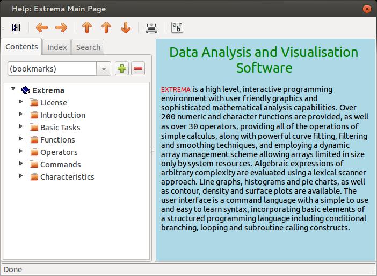The image size is (377, 276).
Task: Switch to the Search tab
Action: pos(88,47)
